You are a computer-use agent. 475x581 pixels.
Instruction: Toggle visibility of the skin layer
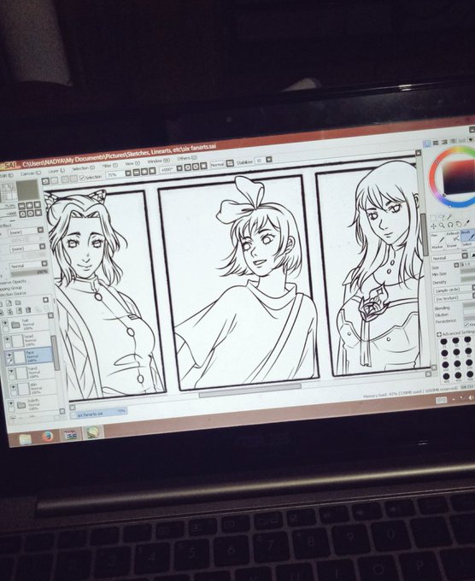click(13, 388)
